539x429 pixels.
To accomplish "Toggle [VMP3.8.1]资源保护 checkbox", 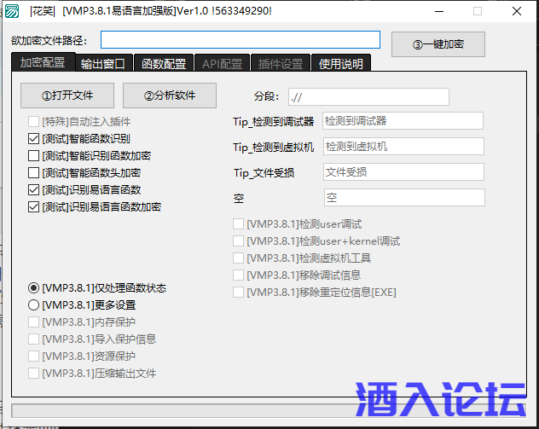I will pyautogui.click(x=33, y=357).
